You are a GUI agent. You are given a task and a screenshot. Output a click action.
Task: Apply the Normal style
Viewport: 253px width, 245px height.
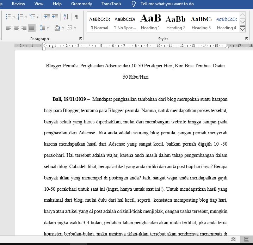(100, 23)
